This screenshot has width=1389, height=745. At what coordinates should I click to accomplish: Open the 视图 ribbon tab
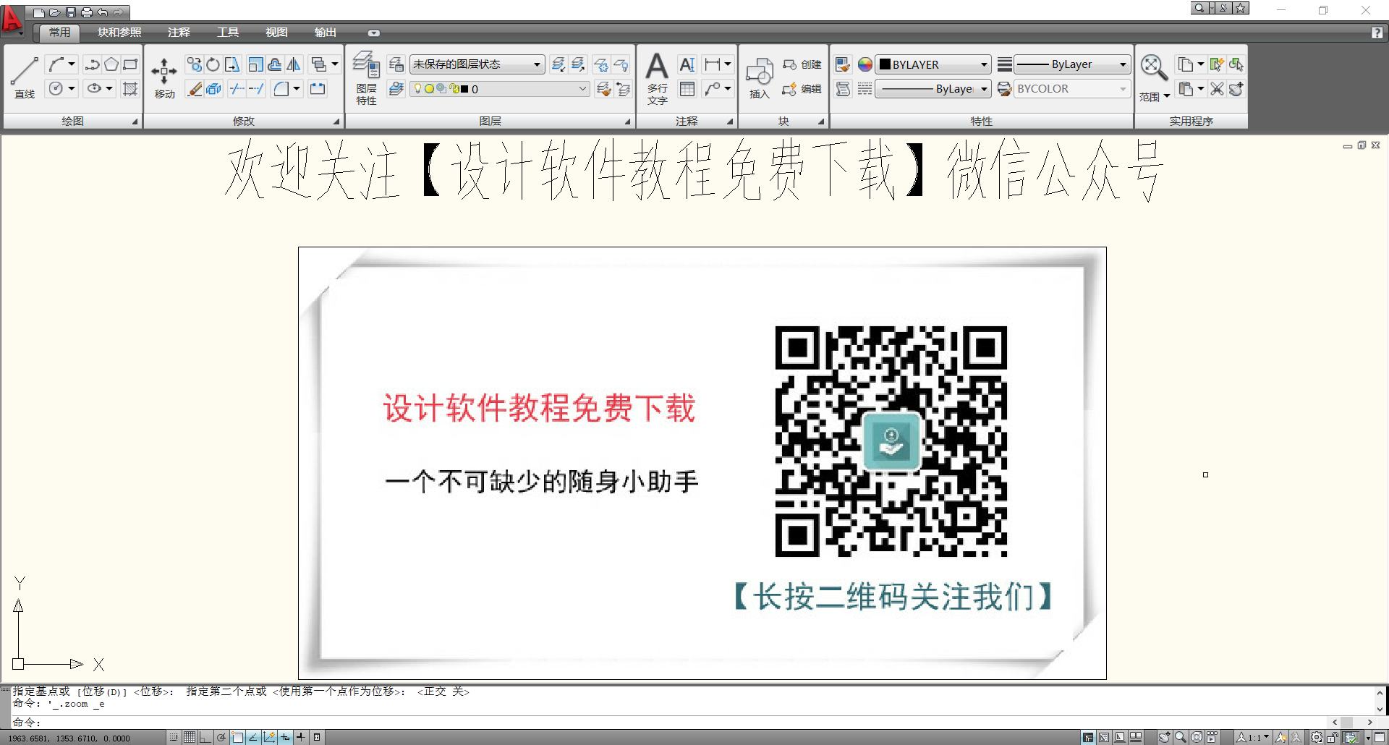[x=276, y=33]
